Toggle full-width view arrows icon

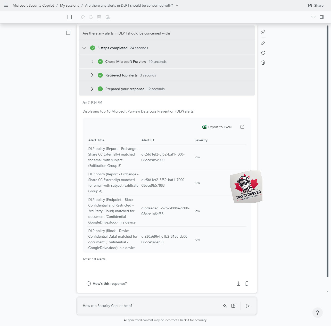coord(313,17)
